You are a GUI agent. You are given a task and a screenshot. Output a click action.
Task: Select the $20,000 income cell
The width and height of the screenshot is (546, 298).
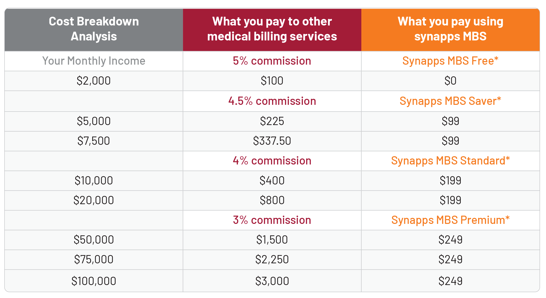[94, 200]
